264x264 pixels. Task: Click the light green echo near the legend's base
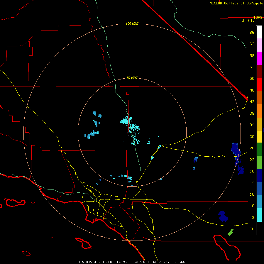coord(231,232)
